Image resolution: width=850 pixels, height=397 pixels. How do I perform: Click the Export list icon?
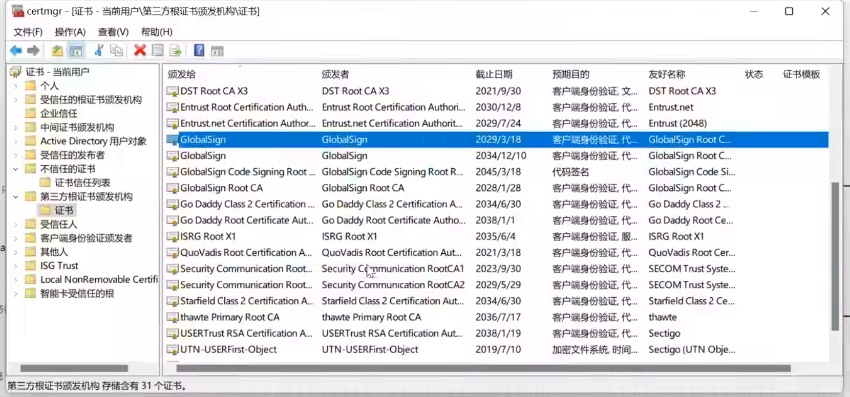coord(176,51)
